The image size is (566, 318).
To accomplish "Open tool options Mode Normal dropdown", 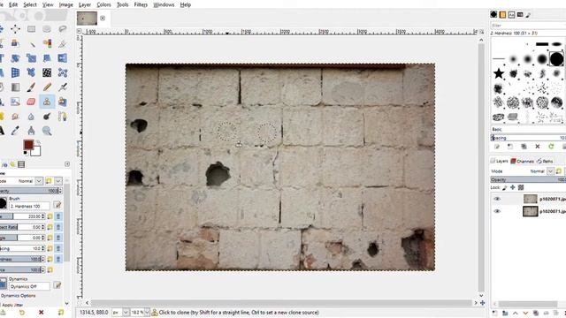I will point(39,181).
